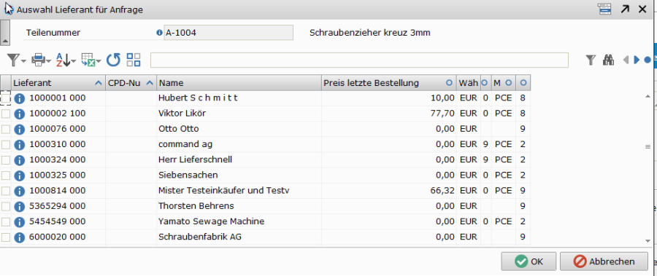Screen dimensions: 657x276
Task: Click the search text field in toolbar
Action: tap(359, 60)
